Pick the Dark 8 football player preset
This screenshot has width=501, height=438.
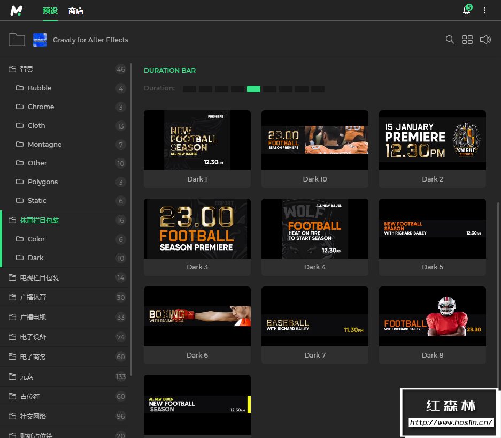pyautogui.click(x=433, y=316)
